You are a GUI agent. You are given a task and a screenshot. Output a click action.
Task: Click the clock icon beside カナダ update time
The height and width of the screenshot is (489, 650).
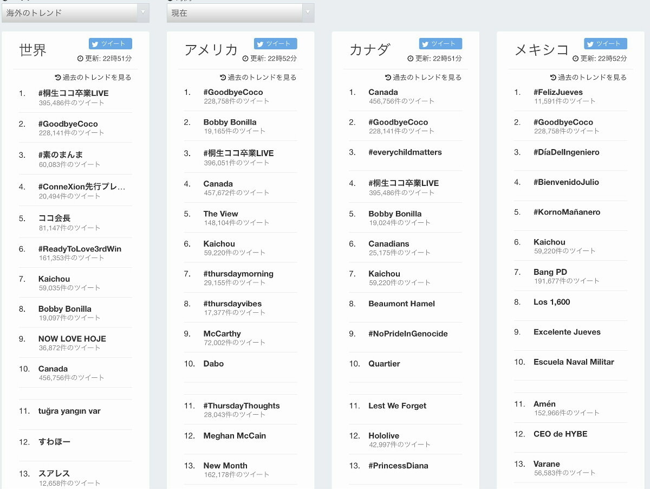click(x=411, y=59)
